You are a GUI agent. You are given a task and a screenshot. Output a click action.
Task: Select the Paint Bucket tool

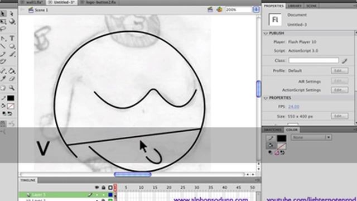pos(12,71)
